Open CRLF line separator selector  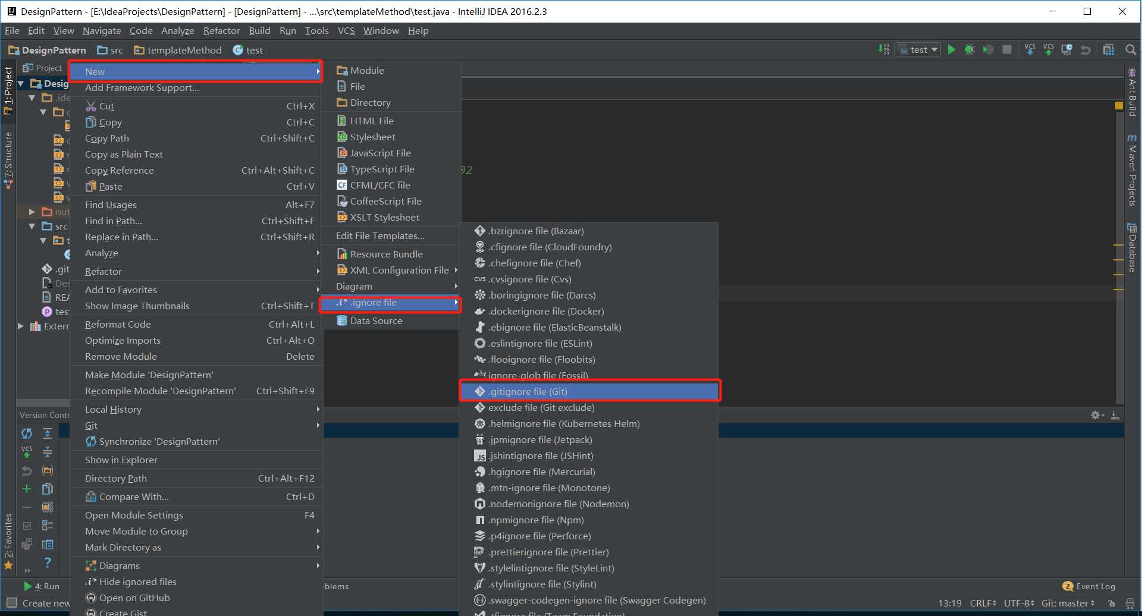983,603
